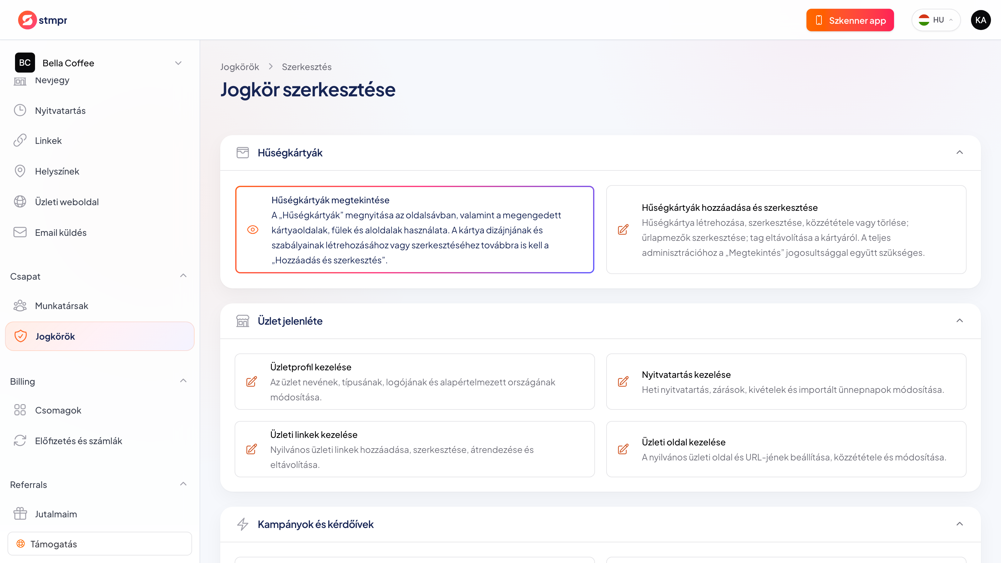Click the map pin icon beside Helyszínek
Screen dimensions: 1001x563
20,171
